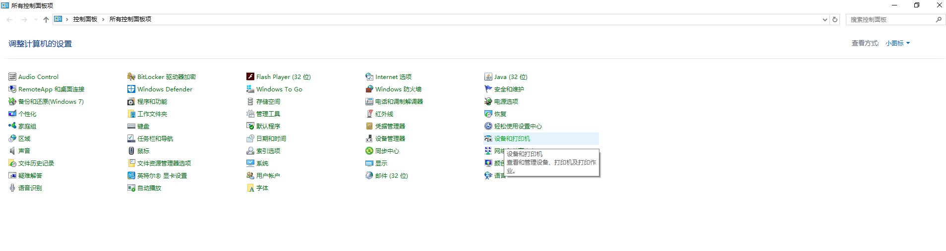Image resolution: width=946 pixels, height=251 pixels.
Task: Open the Windows Defender icon
Action: (131, 89)
